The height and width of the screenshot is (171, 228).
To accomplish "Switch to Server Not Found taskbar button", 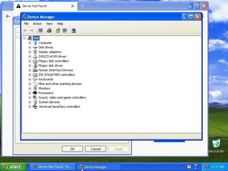I will tap(53, 167).
